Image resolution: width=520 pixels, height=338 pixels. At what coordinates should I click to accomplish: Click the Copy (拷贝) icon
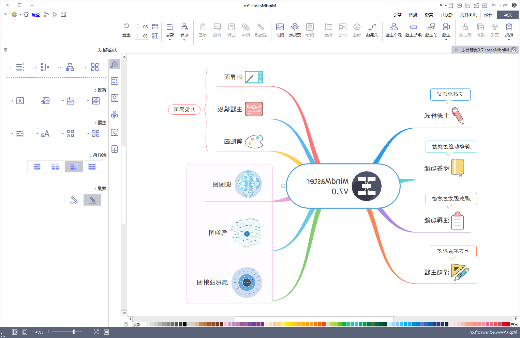point(480,27)
